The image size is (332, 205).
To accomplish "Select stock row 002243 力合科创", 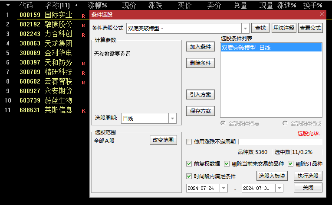I will tap(46, 34).
